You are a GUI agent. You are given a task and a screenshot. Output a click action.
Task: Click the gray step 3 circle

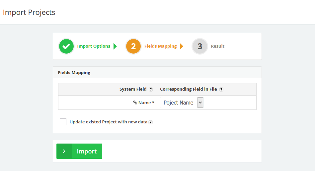[x=200, y=46]
